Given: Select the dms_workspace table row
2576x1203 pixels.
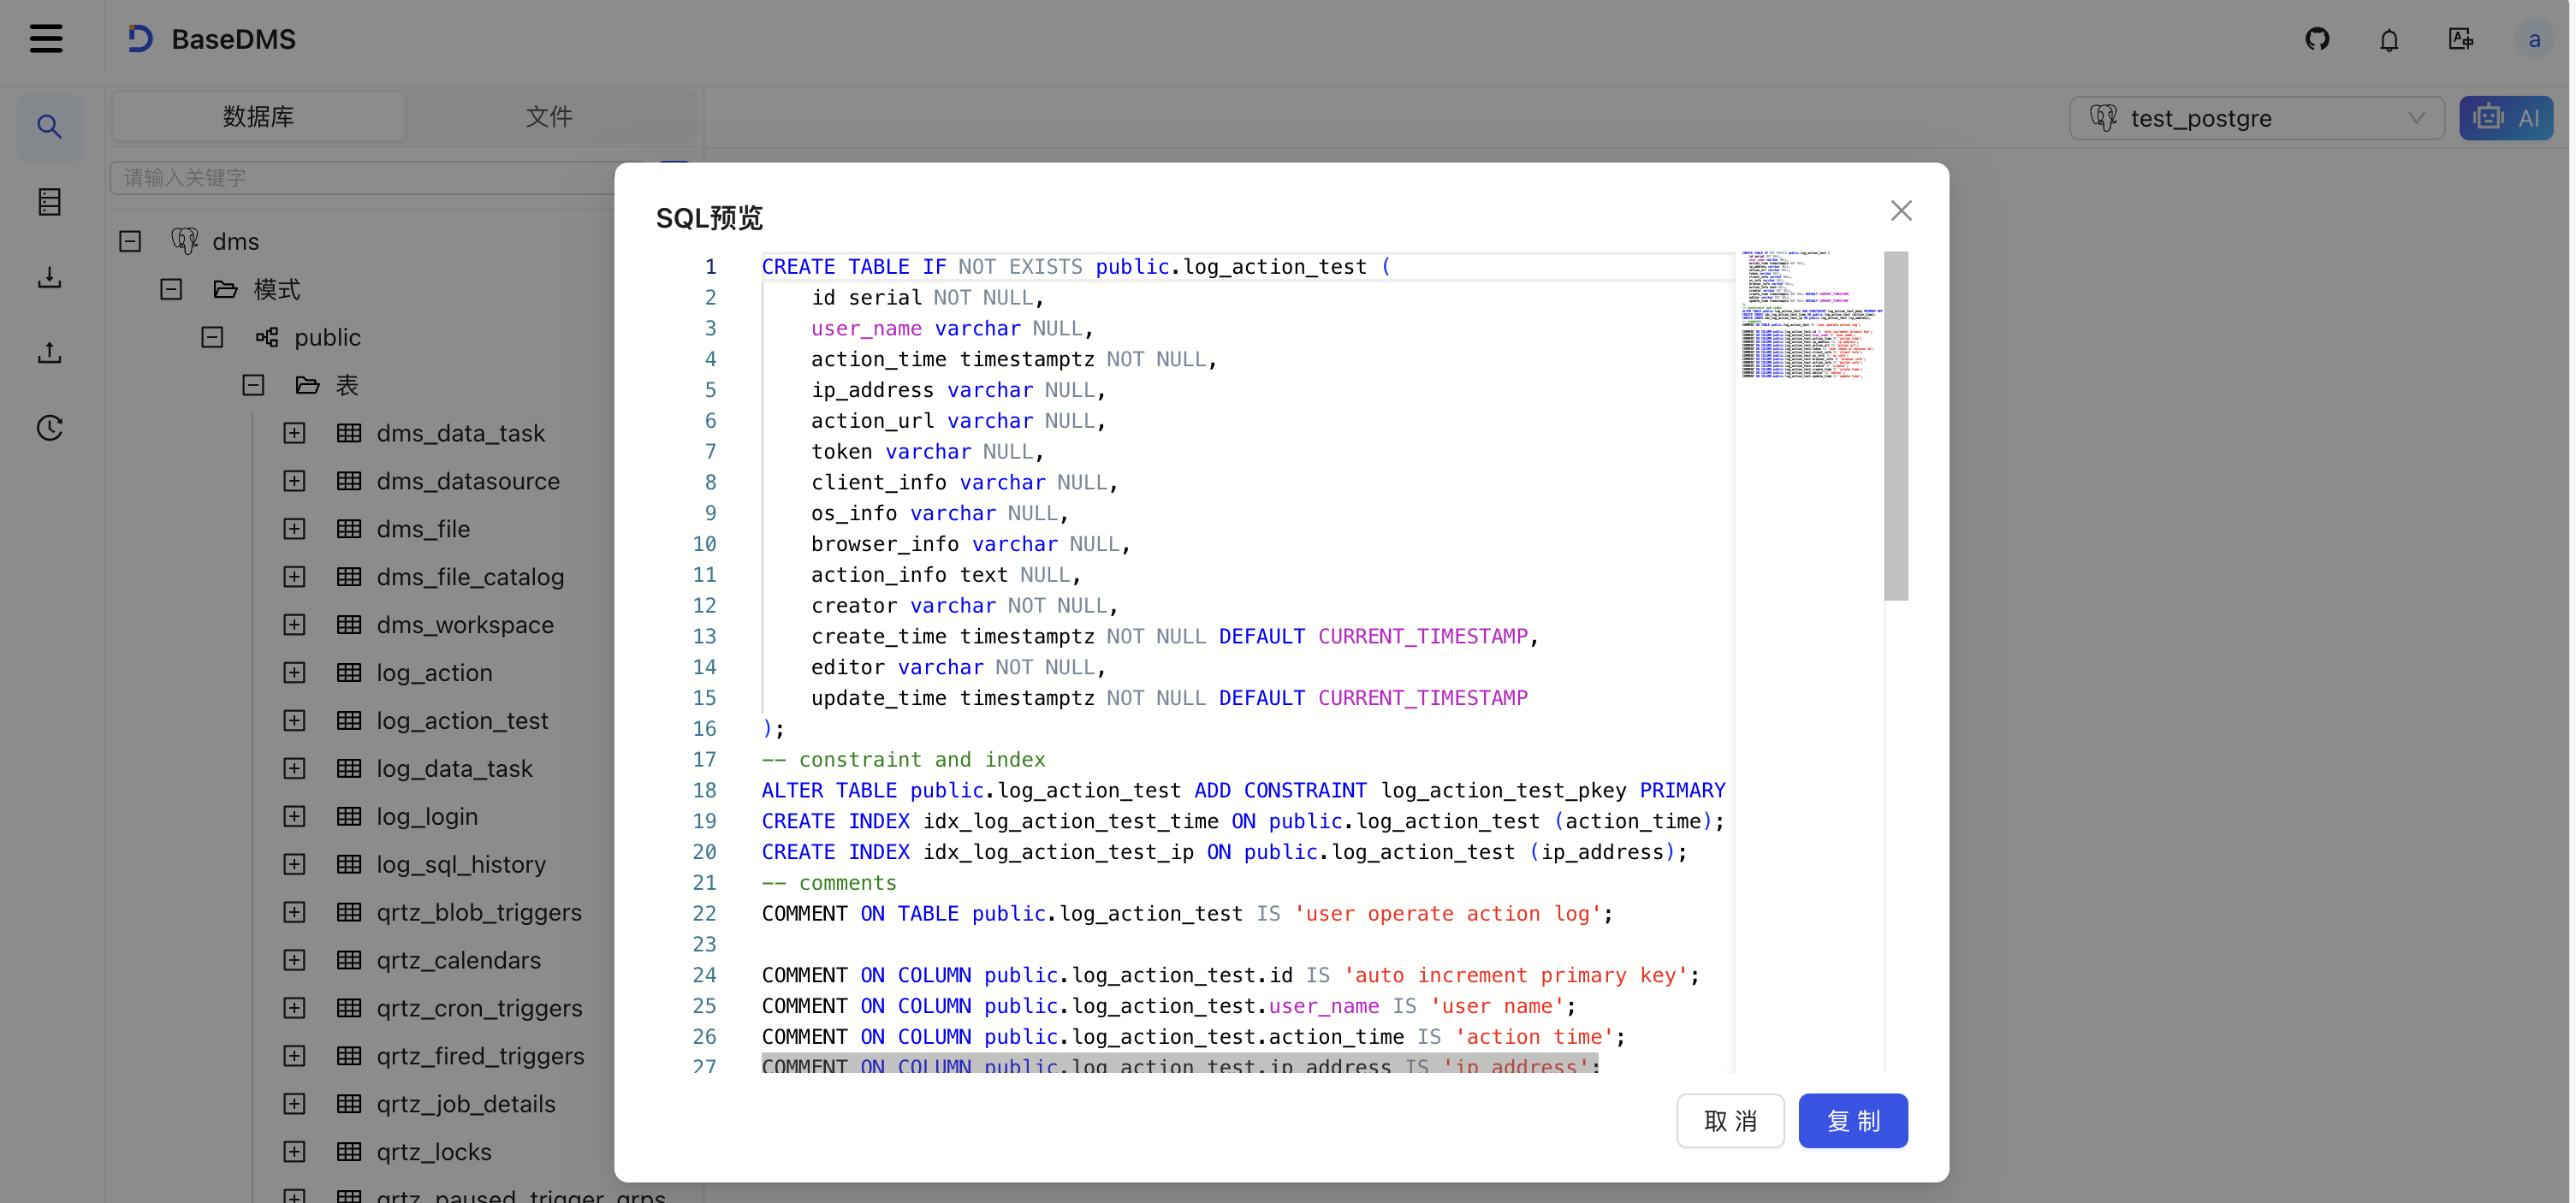Looking at the screenshot, I should coord(465,625).
